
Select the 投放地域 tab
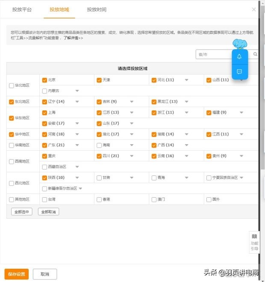59,9
